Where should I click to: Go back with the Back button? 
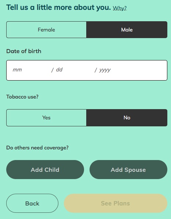[x=32, y=203]
